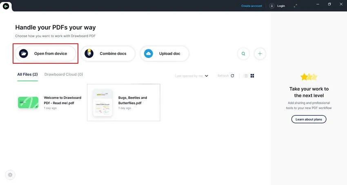347x185 pixels.
Task: Click the fullscreen expand arrows icon
Action: (295, 6)
